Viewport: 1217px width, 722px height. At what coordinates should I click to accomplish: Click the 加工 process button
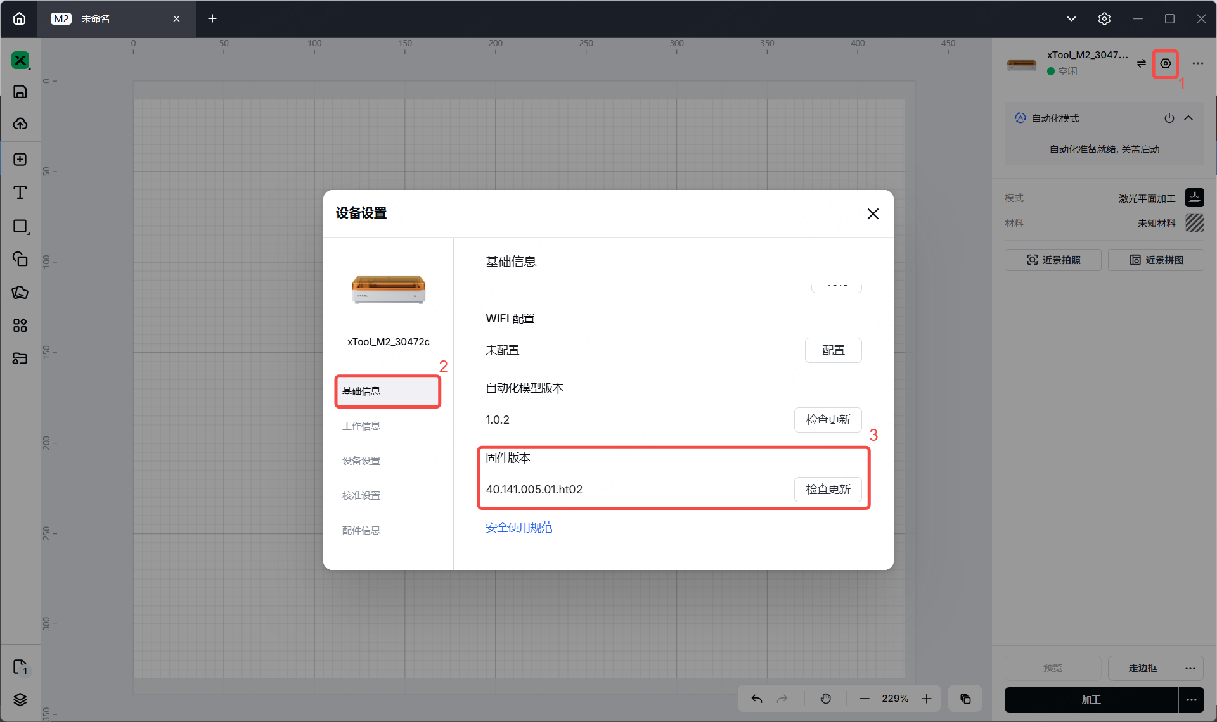pos(1091,700)
